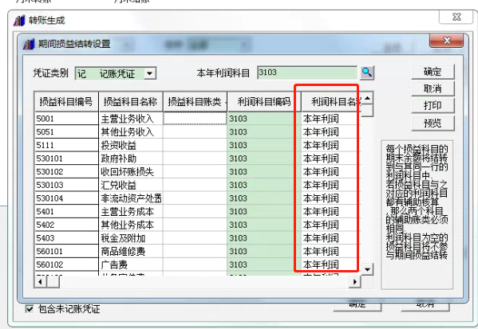Viewport: 478px width, 329px height.
Task: Select the 损益科目账类 cell for row 5001
Action: 195,119
